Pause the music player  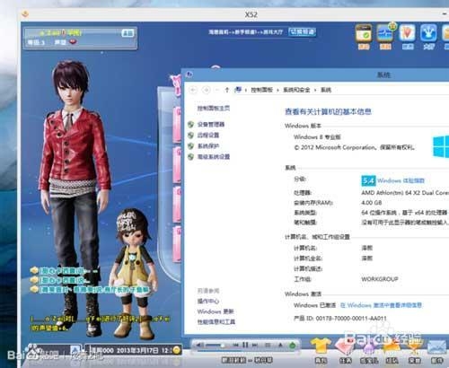245,345
